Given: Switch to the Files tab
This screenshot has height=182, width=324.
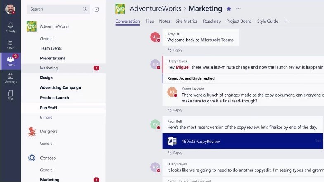Looking at the screenshot, I should (149, 21).
